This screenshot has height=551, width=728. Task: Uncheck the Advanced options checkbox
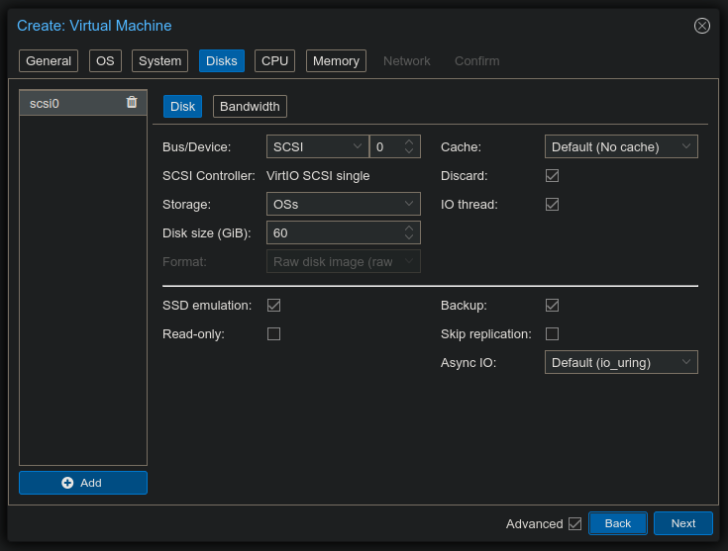point(574,523)
